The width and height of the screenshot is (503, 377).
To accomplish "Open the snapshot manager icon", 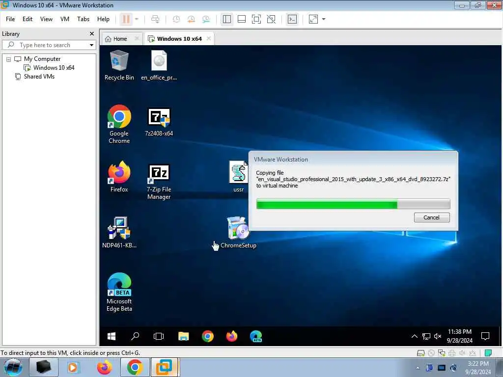I will click(206, 19).
